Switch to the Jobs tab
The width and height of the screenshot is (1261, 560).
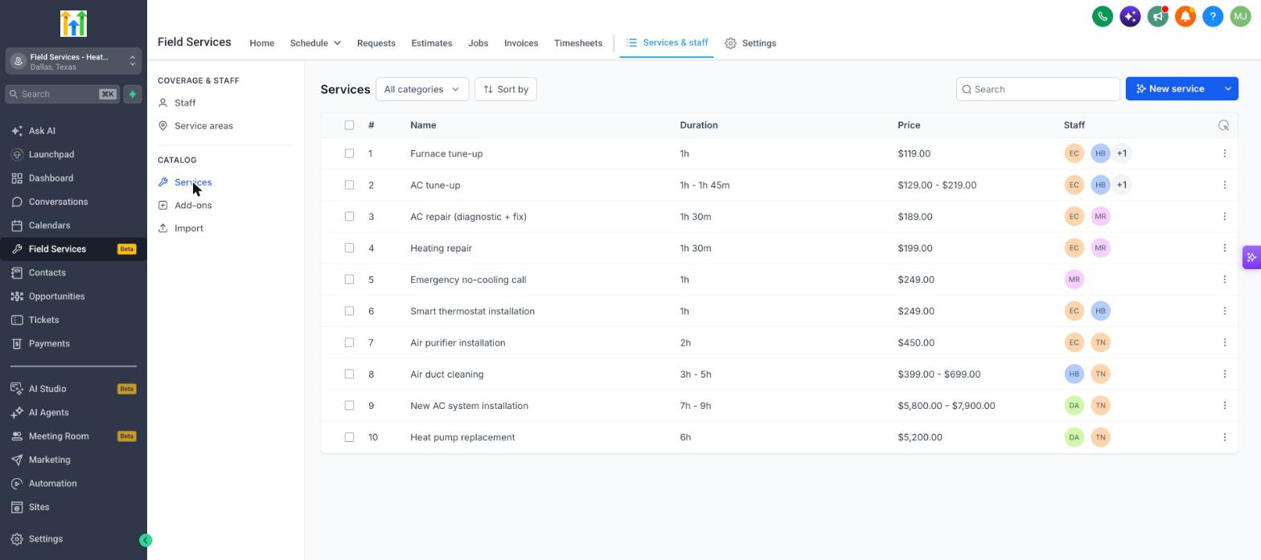click(x=478, y=43)
